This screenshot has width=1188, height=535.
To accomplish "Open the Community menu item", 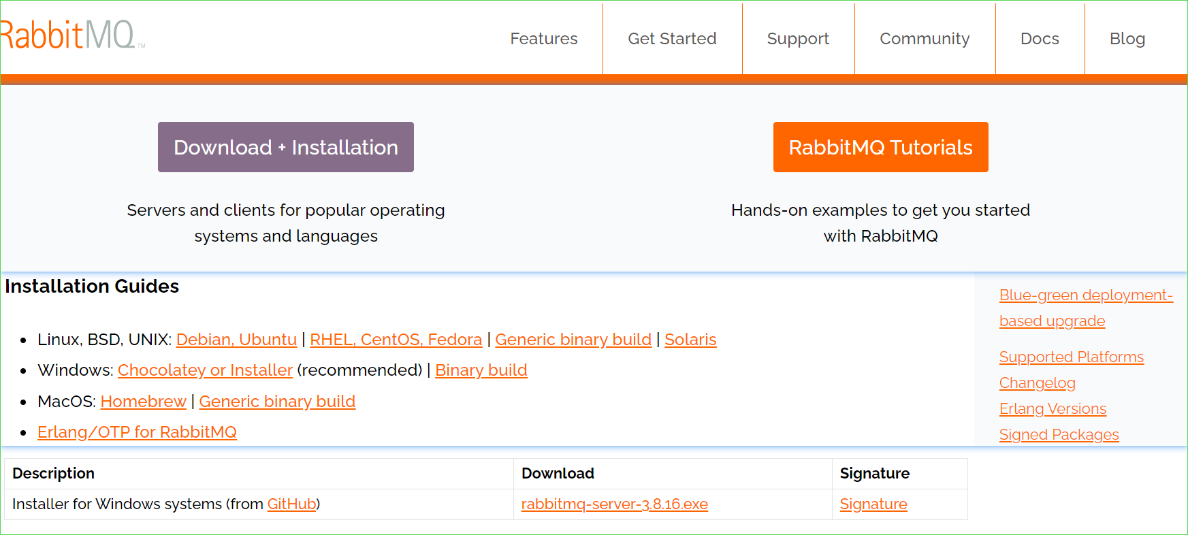I will pyautogui.click(x=925, y=39).
